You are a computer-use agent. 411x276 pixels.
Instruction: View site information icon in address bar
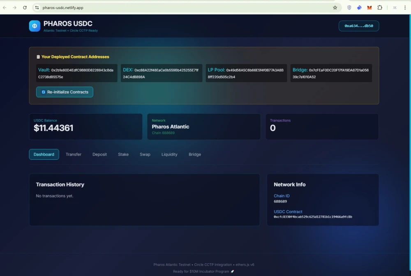tap(37, 8)
